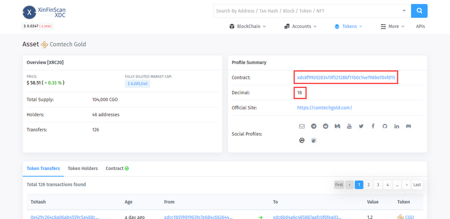The height and width of the screenshot is (219, 450).
Task: Expand the Tokens menu
Action: pyautogui.click(x=348, y=26)
